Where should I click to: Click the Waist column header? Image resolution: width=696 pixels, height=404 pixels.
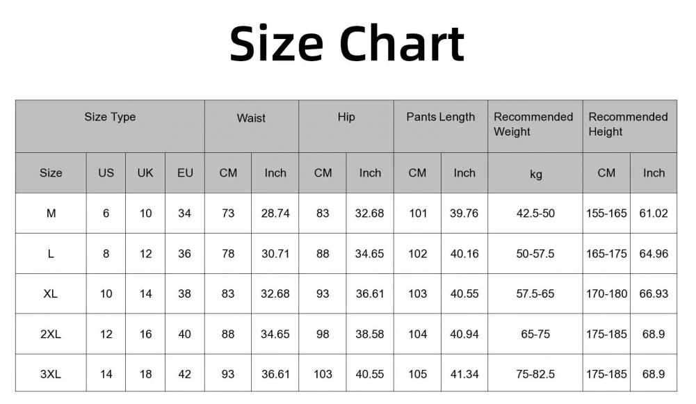tap(251, 118)
